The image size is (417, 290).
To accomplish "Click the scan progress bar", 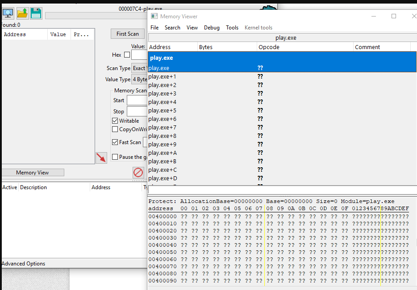I will pos(96,16).
